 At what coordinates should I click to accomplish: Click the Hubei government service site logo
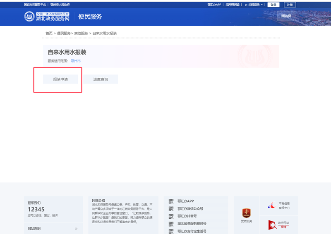(46, 17)
